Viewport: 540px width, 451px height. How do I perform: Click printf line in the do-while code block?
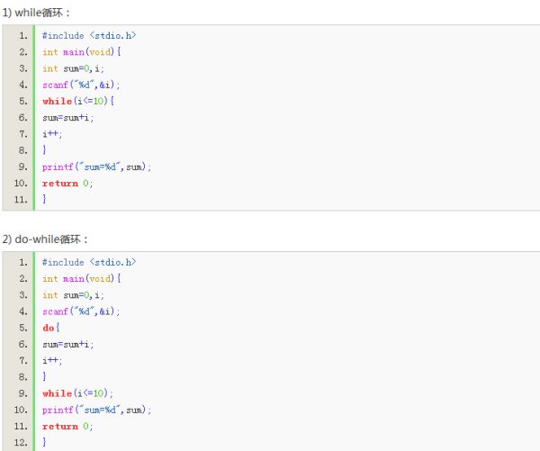coord(97,410)
